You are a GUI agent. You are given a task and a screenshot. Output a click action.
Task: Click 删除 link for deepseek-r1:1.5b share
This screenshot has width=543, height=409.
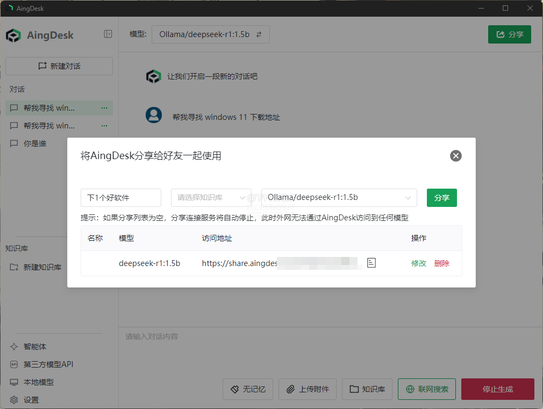(x=442, y=263)
